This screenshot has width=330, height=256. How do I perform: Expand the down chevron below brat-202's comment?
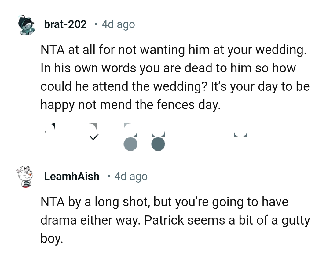click(x=94, y=137)
